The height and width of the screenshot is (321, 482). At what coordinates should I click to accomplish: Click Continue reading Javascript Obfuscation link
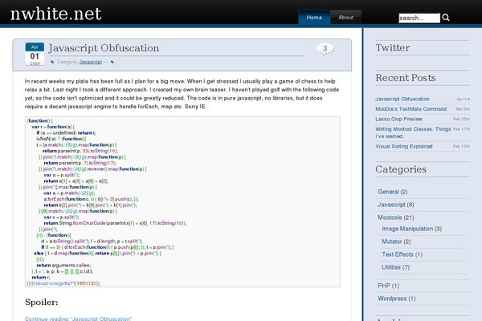(x=78, y=319)
